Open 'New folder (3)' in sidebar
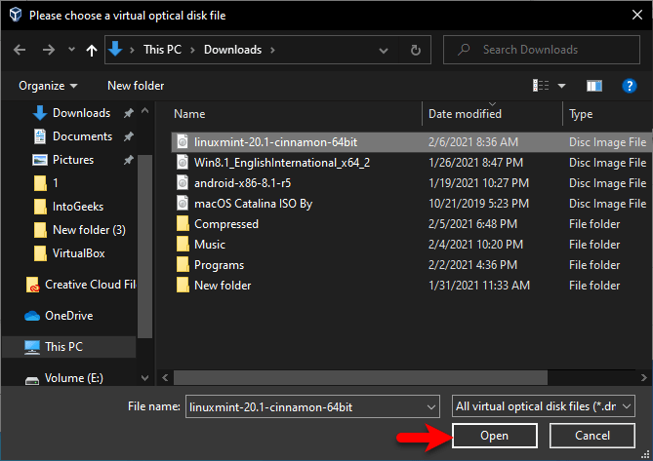This screenshot has height=461, width=653. tap(89, 230)
